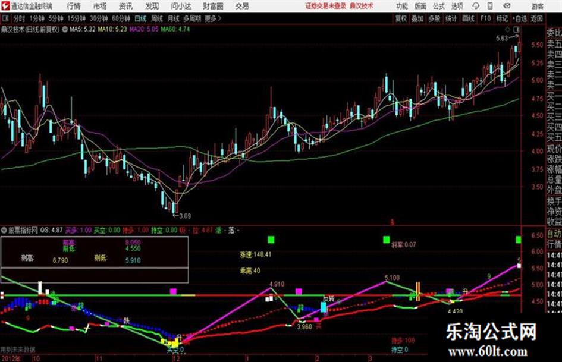Expand dropdown next to 股票指标网 indicator

(4, 230)
